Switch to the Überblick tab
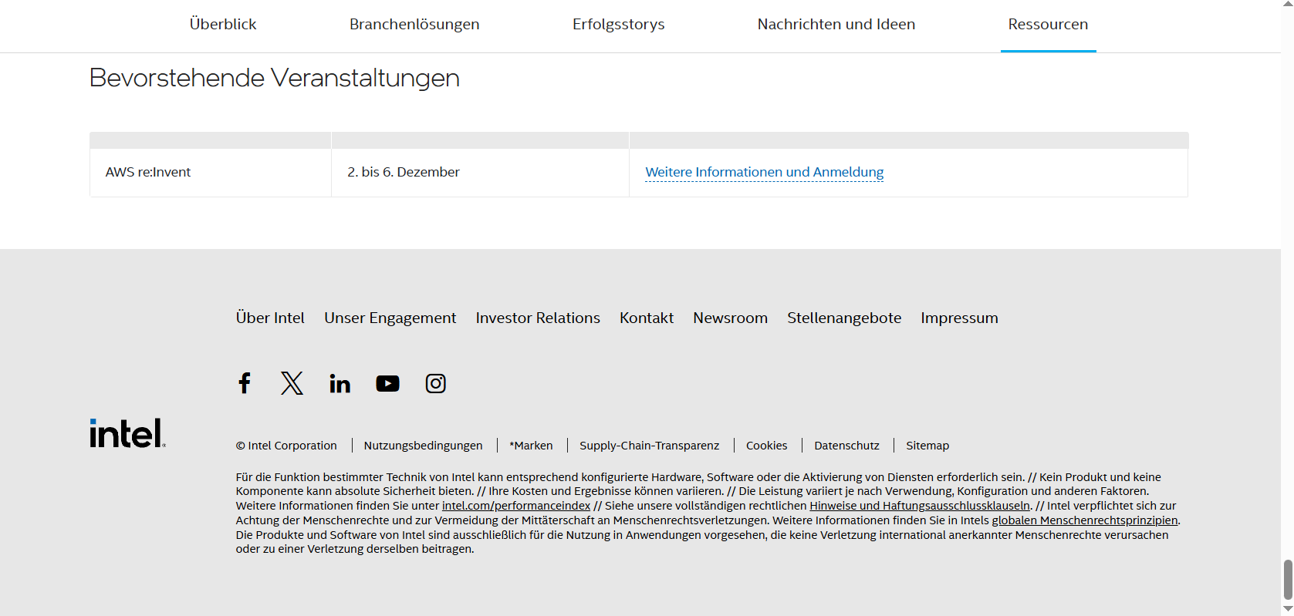The width and height of the screenshot is (1294, 616). (x=223, y=24)
